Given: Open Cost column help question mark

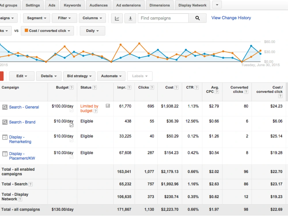Looking at the screenshot, I should point(176,88).
